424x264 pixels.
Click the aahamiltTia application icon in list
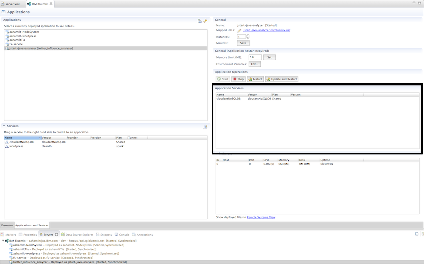7,40
